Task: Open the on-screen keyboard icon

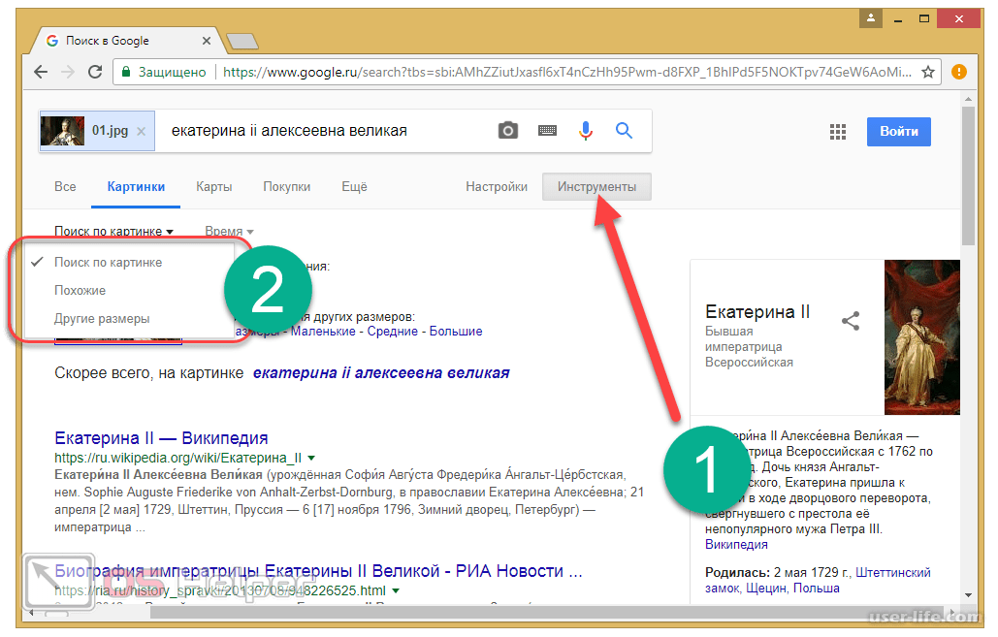Action: tap(547, 131)
